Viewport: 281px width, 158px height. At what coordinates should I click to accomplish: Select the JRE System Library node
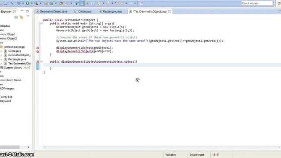click(15, 68)
